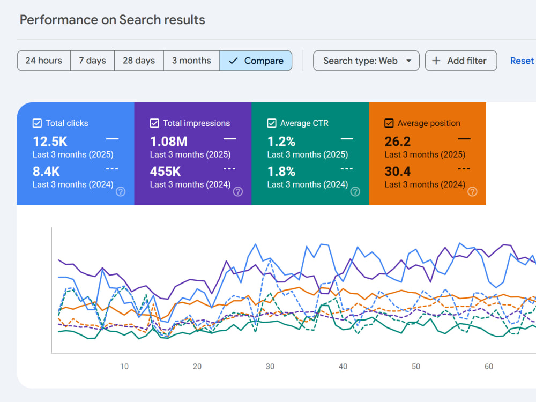Expand the Search type: Web dropdown arrow
This screenshot has height=402, width=536.
coord(409,61)
